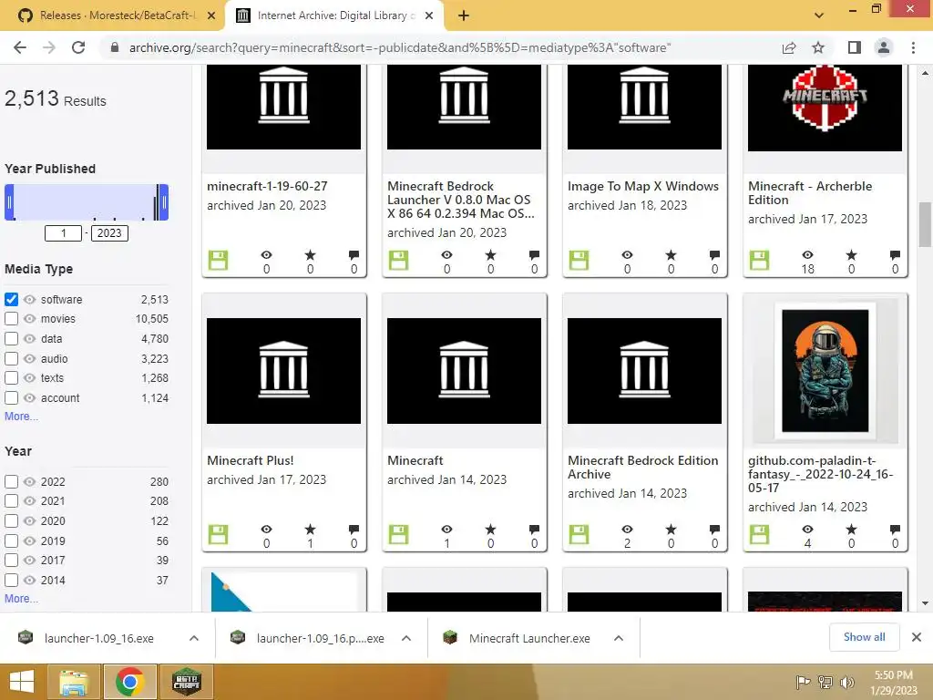Toggle eye icon next to 2020
Image resolution: width=933 pixels, height=700 pixels.
click(29, 520)
